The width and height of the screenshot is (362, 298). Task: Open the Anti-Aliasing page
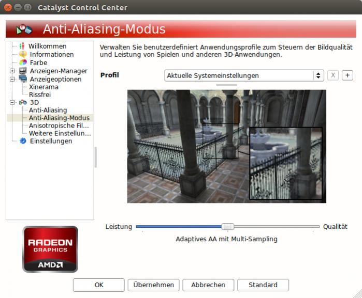(x=48, y=110)
